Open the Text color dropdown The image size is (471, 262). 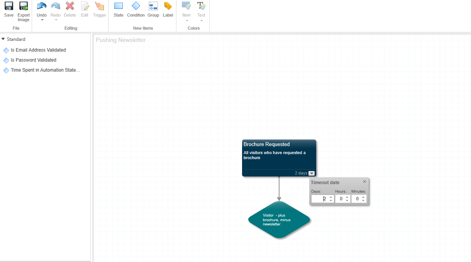(x=201, y=20)
